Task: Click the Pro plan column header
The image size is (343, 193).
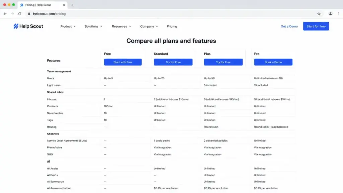Action: tap(257, 54)
